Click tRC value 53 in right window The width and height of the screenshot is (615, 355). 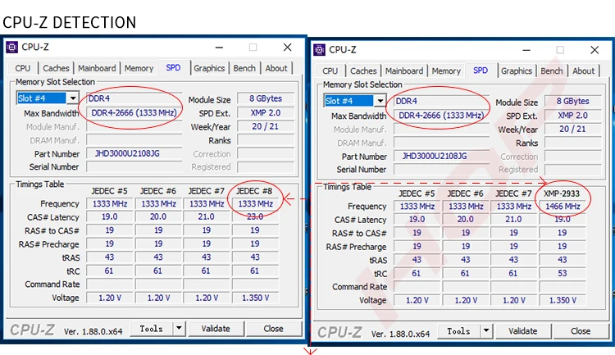point(563,273)
